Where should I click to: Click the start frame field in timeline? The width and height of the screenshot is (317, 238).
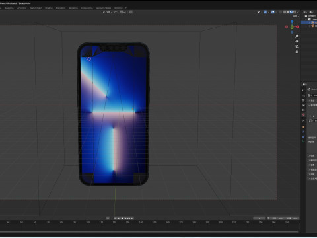[x=277, y=218]
